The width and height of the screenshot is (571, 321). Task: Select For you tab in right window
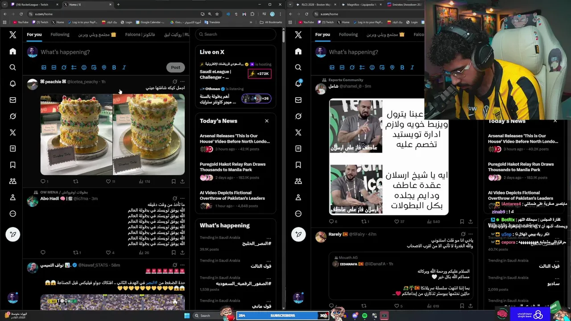click(x=323, y=34)
